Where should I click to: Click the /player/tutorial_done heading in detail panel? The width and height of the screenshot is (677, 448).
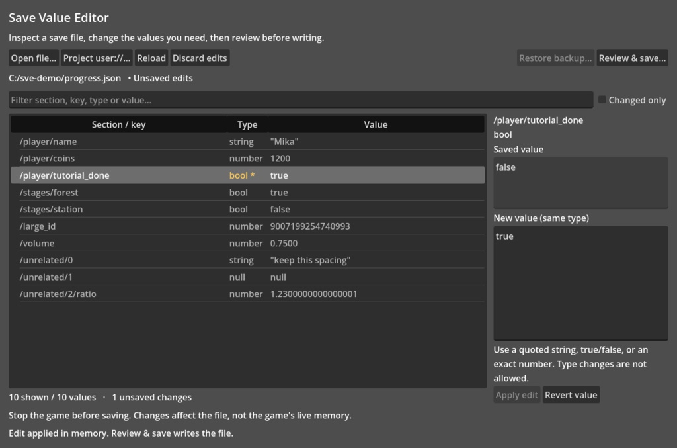click(x=538, y=120)
